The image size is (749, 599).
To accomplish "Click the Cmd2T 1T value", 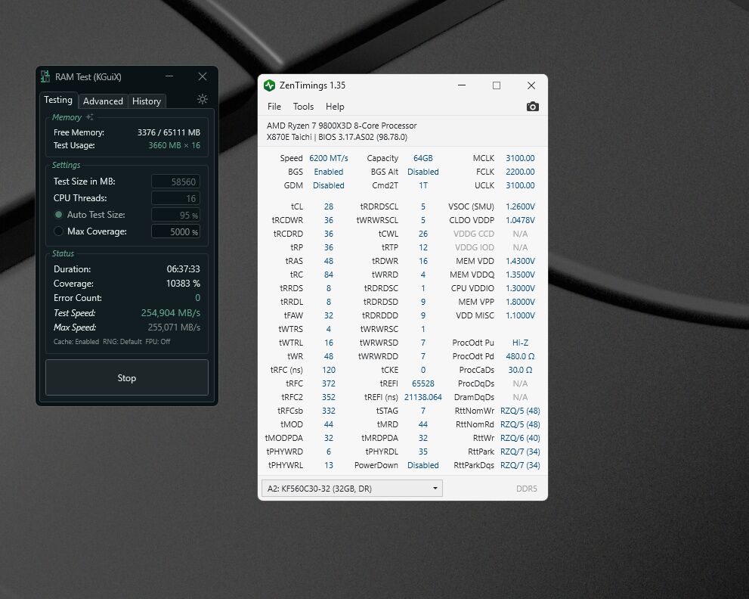I will pos(423,185).
